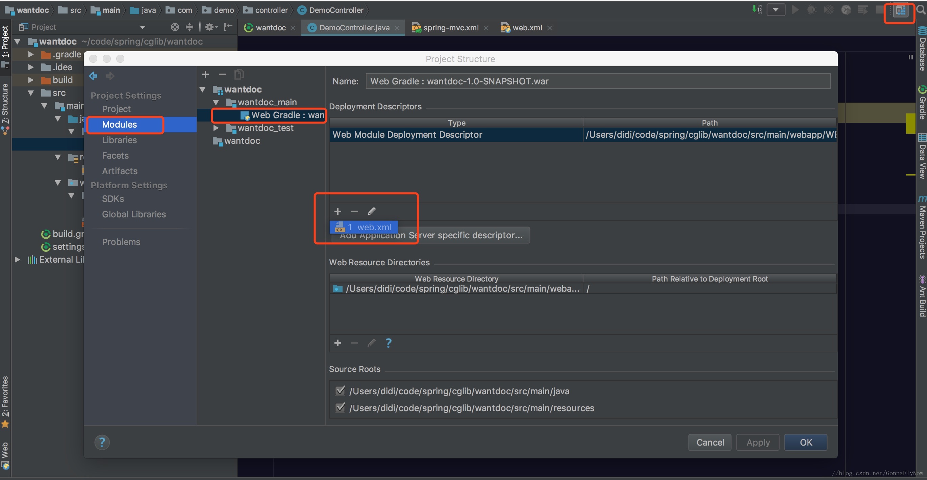Screen dimensions: 927x480
Task: Click the Cancel button
Action: [x=710, y=442]
